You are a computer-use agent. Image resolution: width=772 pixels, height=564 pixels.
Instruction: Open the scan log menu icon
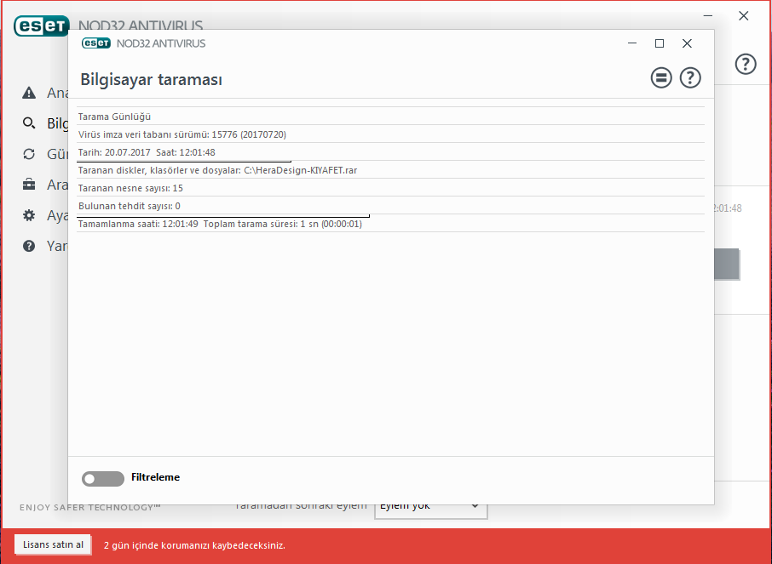pyautogui.click(x=660, y=77)
